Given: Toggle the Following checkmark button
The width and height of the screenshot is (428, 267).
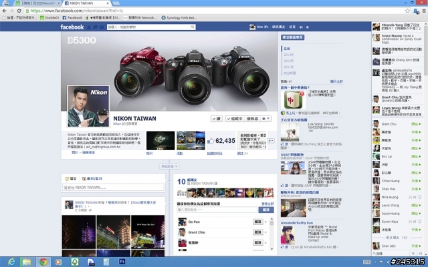Looking at the screenshot, I should click(235, 119).
